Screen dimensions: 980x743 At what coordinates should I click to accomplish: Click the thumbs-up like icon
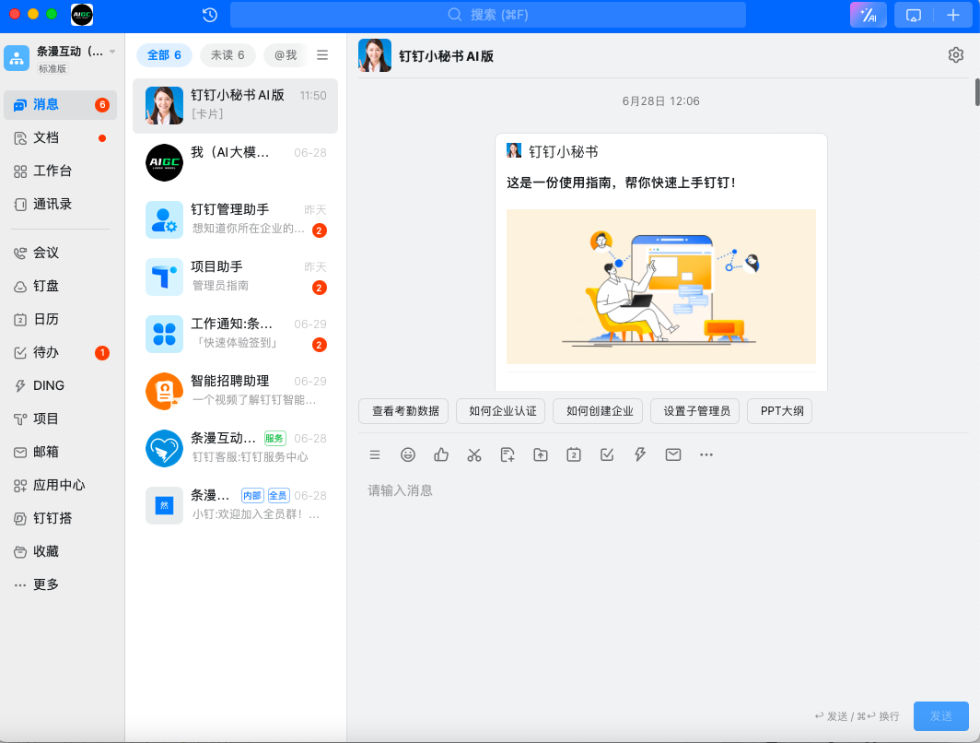(441, 454)
